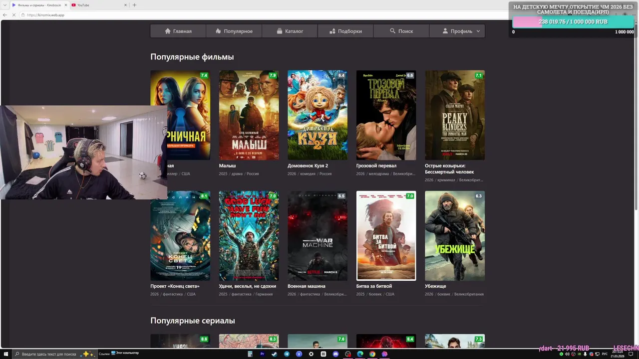Open the purple V app taskbar icon
This screenshot has height=359, width=639.
click(x=299, y=354)
